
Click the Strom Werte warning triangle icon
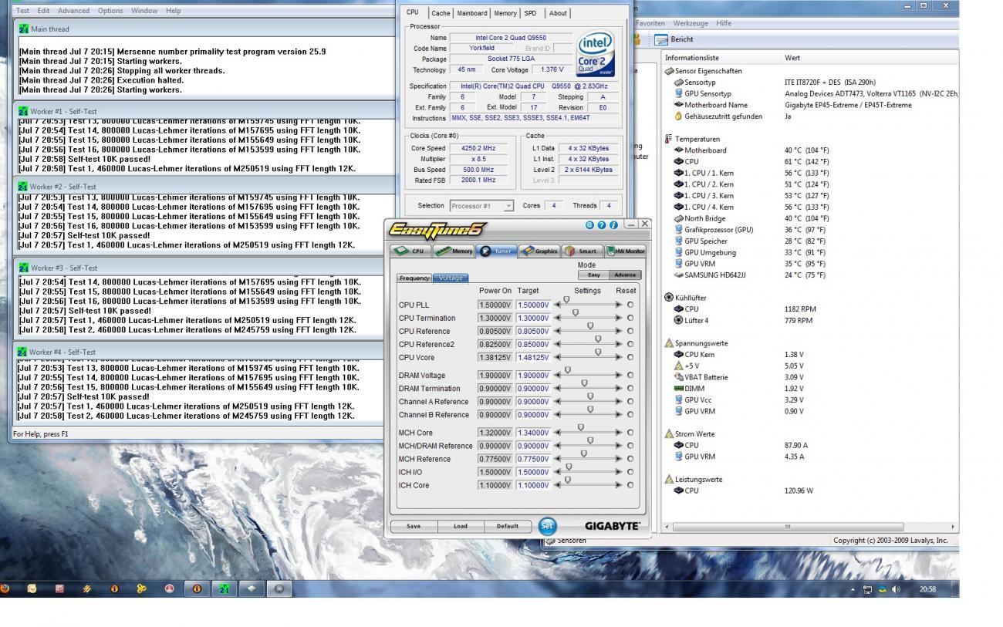coord(669,434)
